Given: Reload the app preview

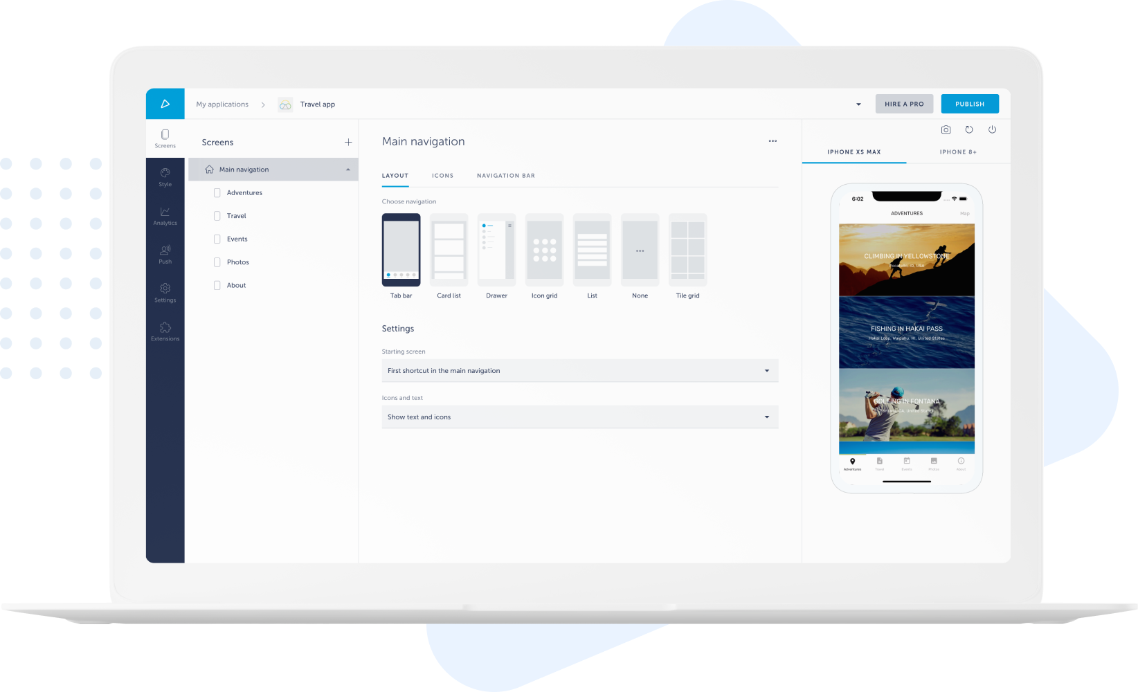Looking at the screenshot, I should click(x=969, y=129).
